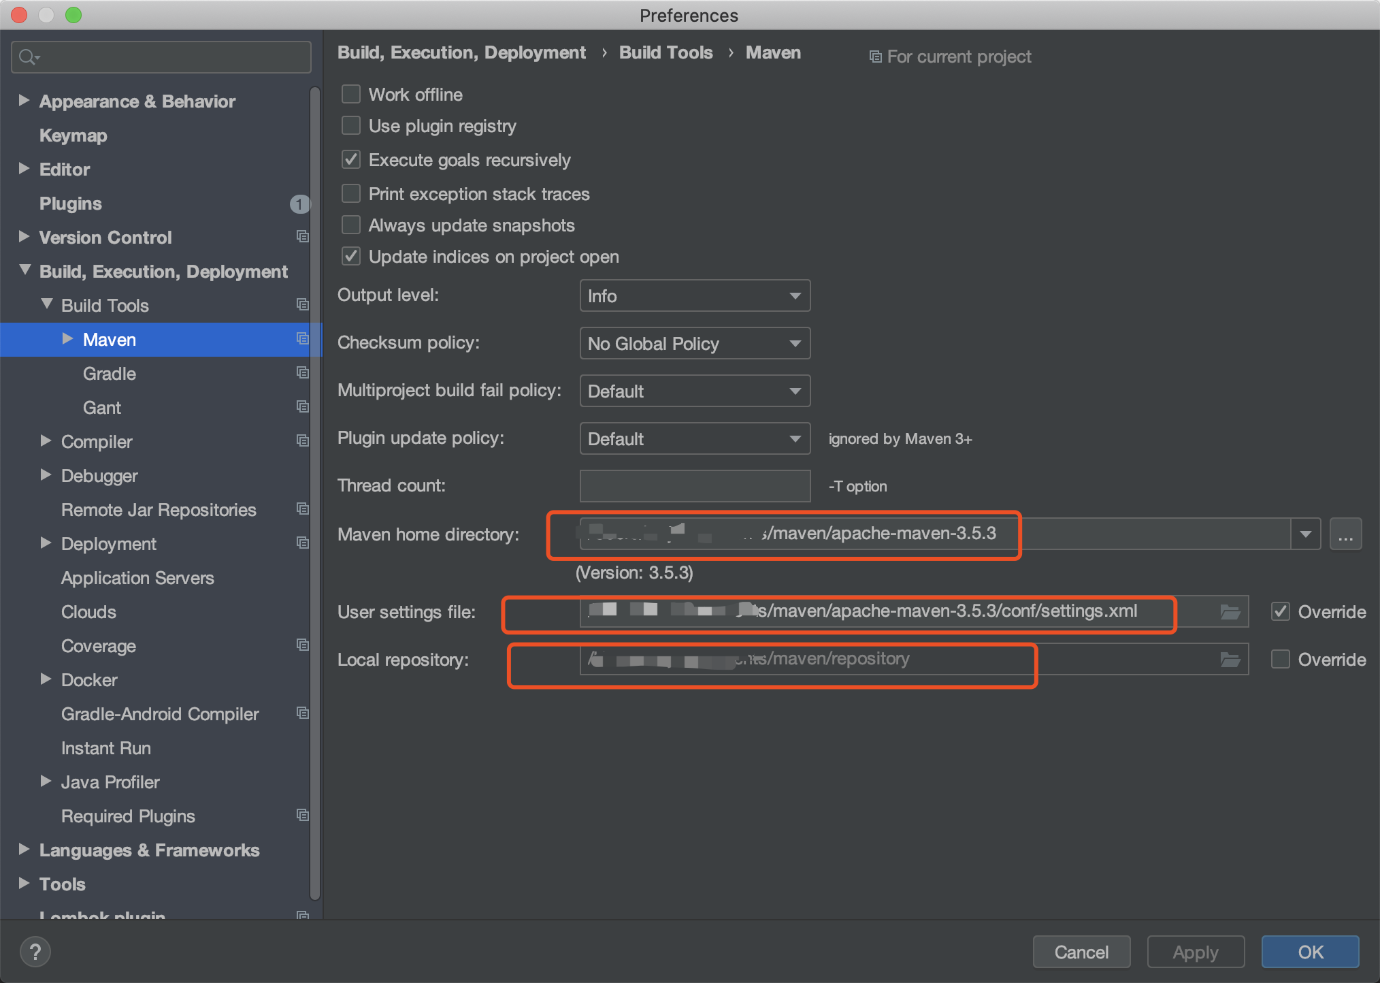The height and width of the screenshot is (983, 1380).
Task: Click project-level icon next to Version Control
Action: click(303, 237)
